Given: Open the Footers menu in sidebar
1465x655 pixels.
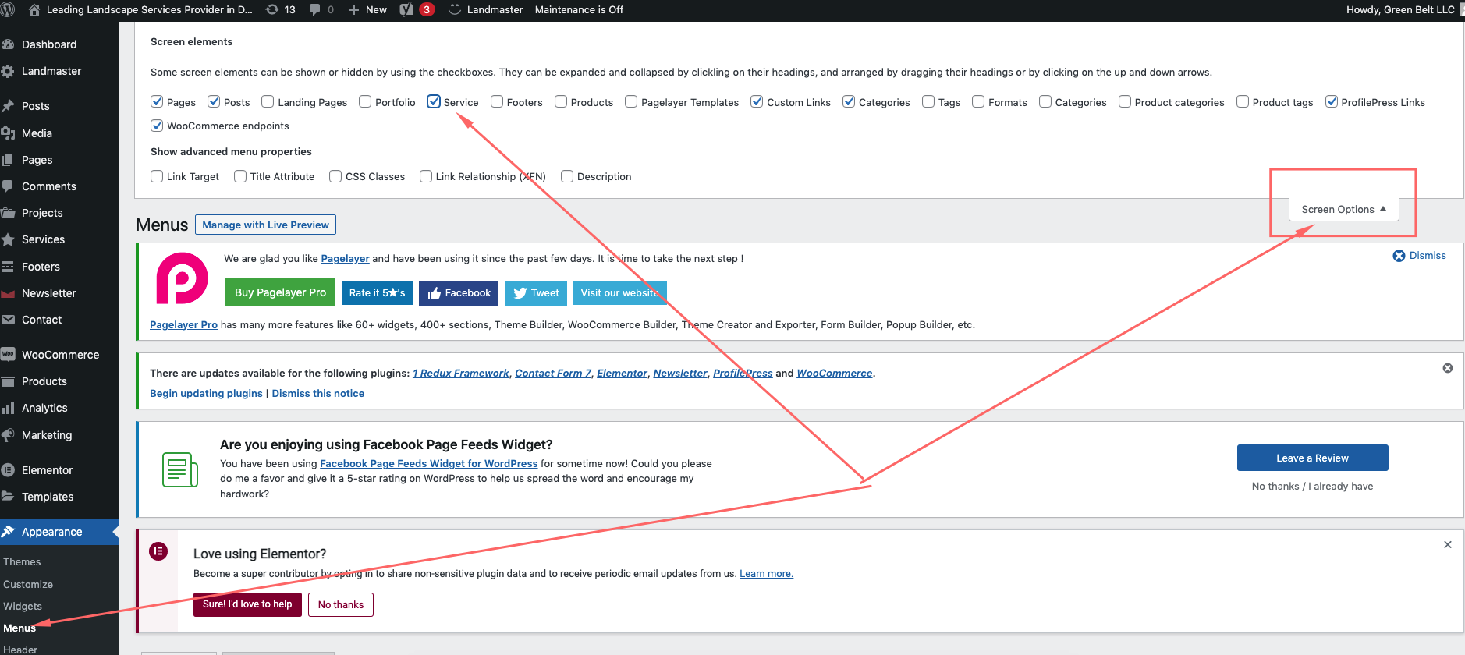Looking at the screenshot, I should click(41, 267).
